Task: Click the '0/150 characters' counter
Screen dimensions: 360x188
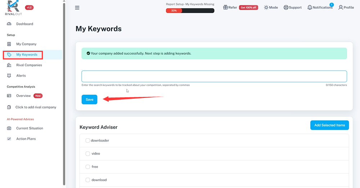Action: [x=336, y=85]
